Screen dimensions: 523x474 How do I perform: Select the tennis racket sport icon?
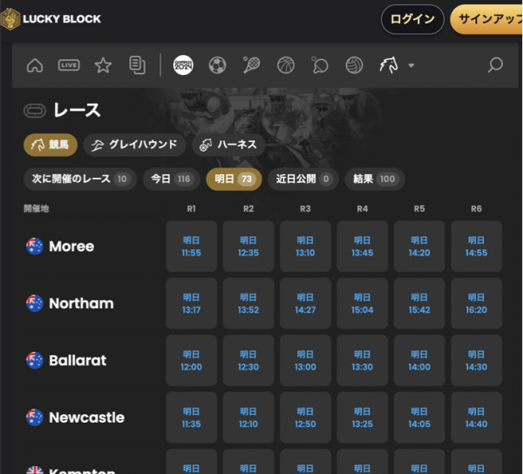(x=252, y=65)
